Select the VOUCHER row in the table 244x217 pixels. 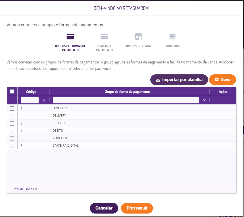coord(60,138)
